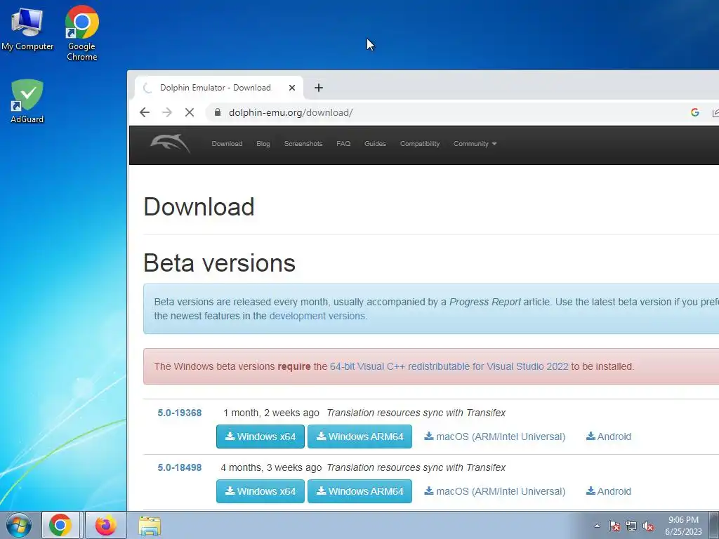Open Blog in site navbar
This screenshot has height=539, width=719.
pos(263,143)
